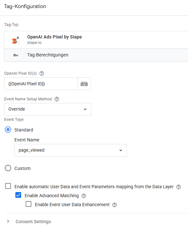Open the page_viewed event name dropdown
188x227 pixels.
pos(70,150)
